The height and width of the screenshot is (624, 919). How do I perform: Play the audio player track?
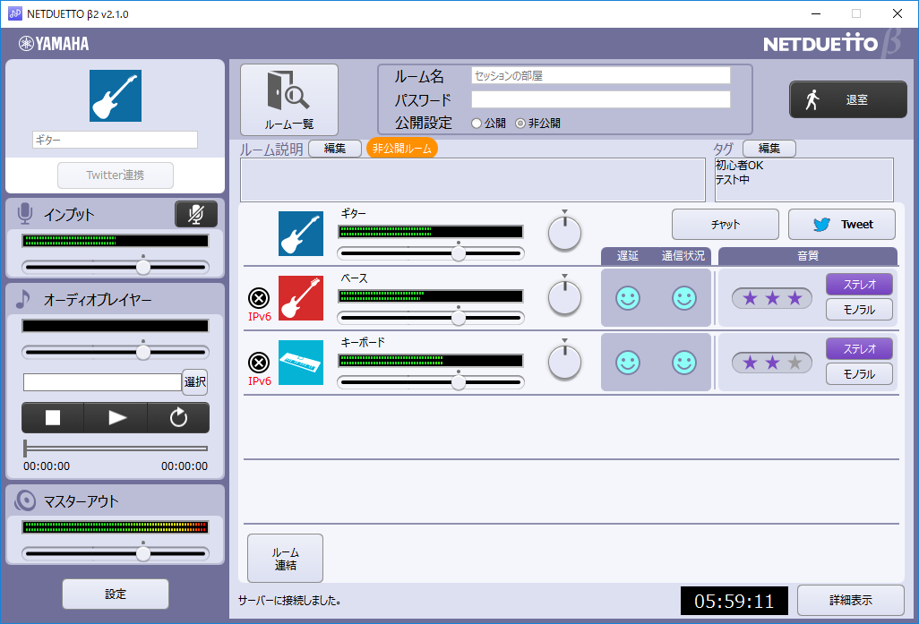click(x=116, y=418)
